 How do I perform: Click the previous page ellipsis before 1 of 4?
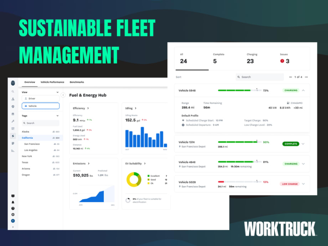tap(291, 77)
